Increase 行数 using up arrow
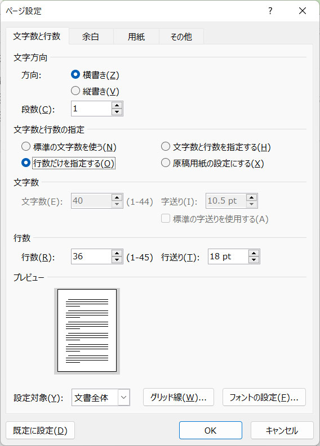 point(117,253)
